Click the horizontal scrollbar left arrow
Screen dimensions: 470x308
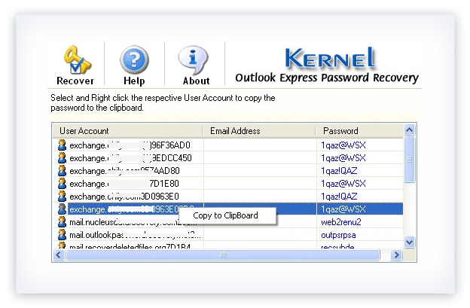[59, 255]
